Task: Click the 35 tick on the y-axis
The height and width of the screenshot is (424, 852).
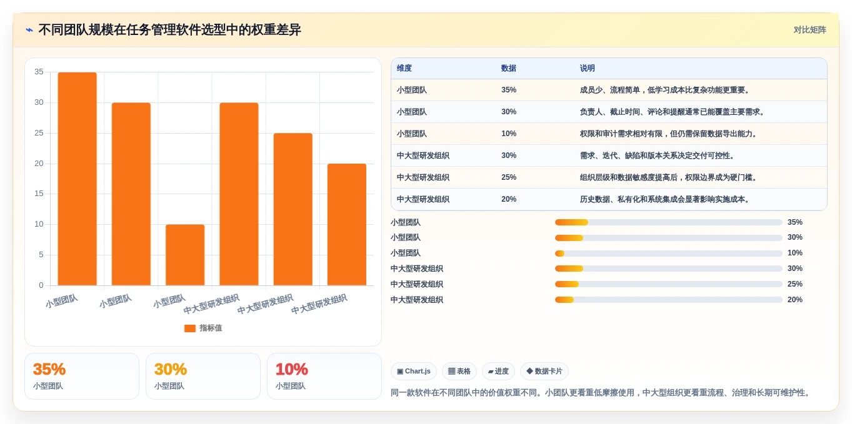Action: click(x=39, y=72)
